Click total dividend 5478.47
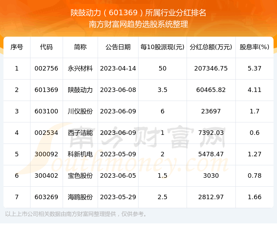This screenshot has height=231, width=277. pyautogui.click(x=211, y=154)
